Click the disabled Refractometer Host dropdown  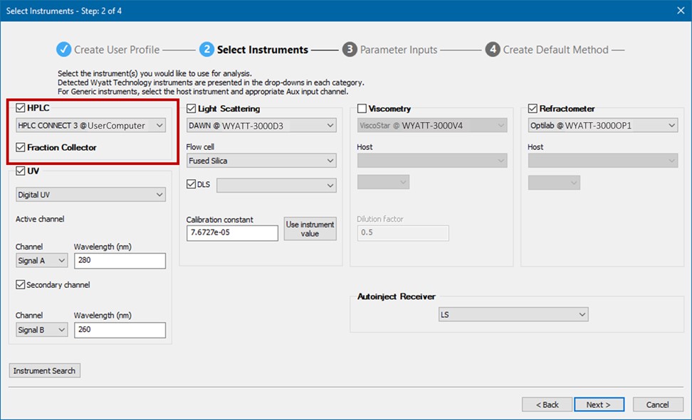(603, 161)
